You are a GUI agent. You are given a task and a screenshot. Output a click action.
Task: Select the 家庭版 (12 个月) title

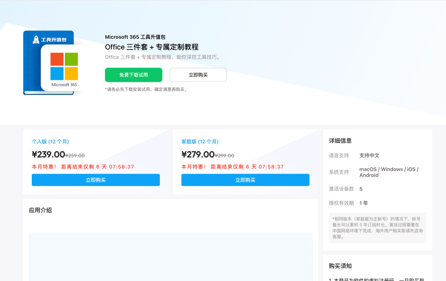[200, 142]
